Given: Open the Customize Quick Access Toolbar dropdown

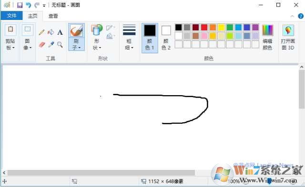Looking at the screenshot, I should coord(44,5).
